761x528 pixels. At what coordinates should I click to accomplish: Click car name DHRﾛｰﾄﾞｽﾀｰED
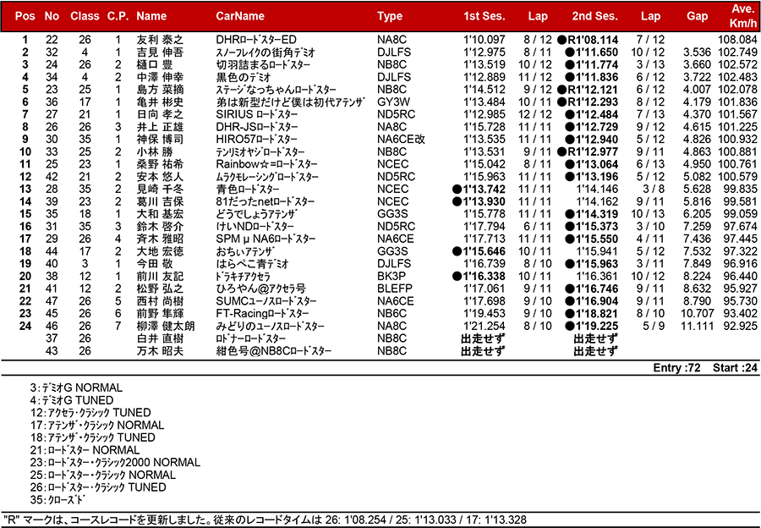256,40
